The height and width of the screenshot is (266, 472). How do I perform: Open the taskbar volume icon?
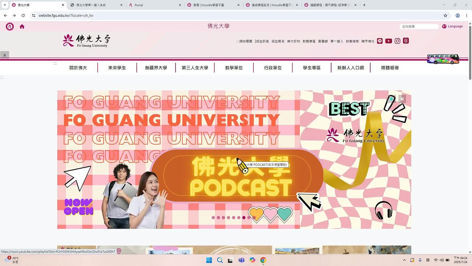442,260
